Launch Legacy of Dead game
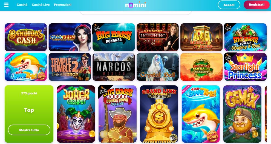Screen dimensions: 271x144 coord(201,37)
